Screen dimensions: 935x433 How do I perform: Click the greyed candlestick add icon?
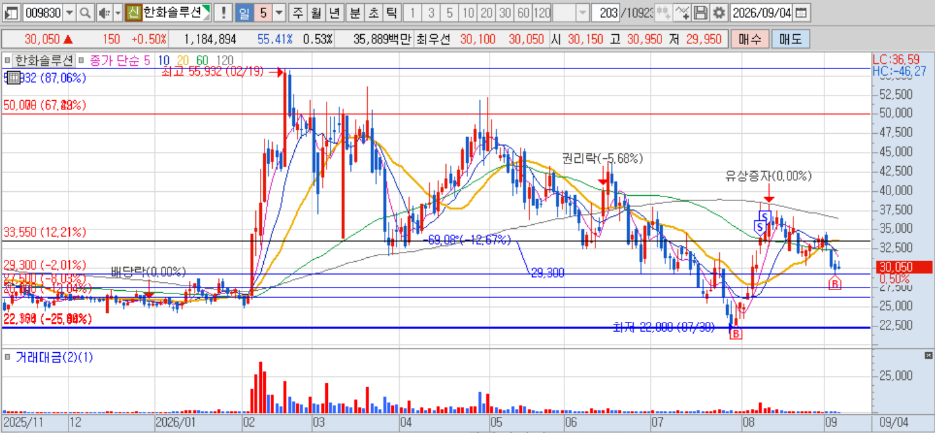[663, 12]
